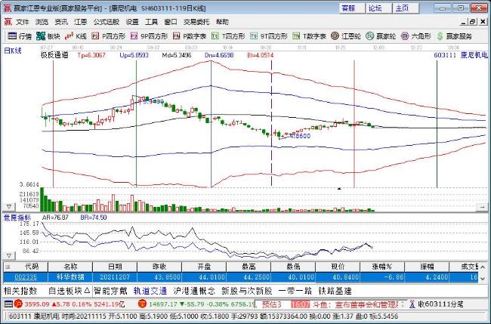Restore the inner chart window
Image resolution: width=491 pixels, height=324 pixels.
coord(473,22)
